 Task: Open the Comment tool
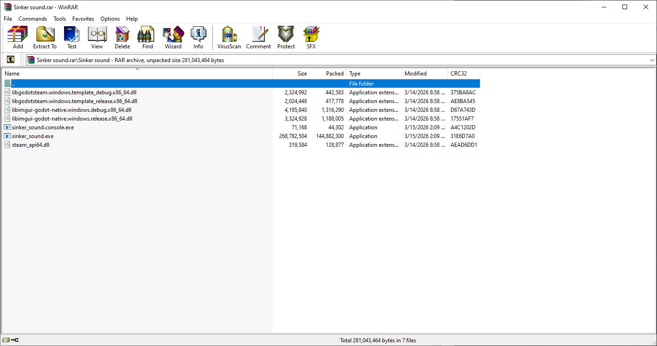click(258, 37)
